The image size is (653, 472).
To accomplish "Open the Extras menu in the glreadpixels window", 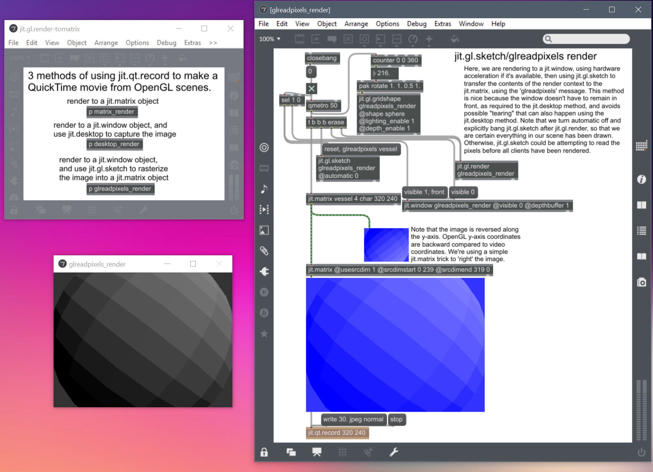I will point(443,23).
